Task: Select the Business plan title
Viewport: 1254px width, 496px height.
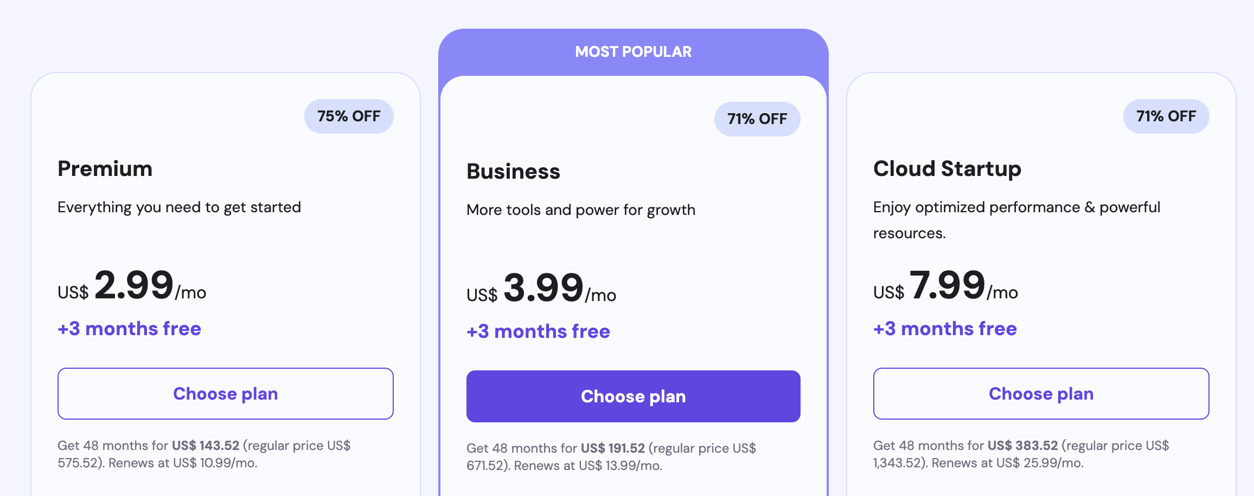Action: click(x=513, y=171)
